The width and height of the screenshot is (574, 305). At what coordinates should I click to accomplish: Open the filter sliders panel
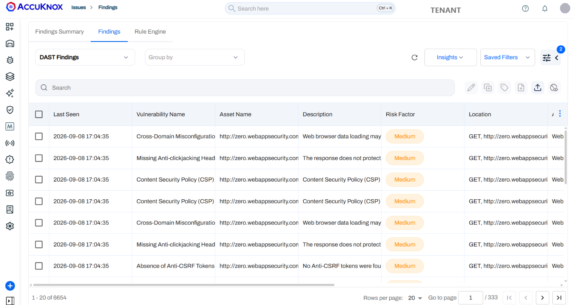546,58
